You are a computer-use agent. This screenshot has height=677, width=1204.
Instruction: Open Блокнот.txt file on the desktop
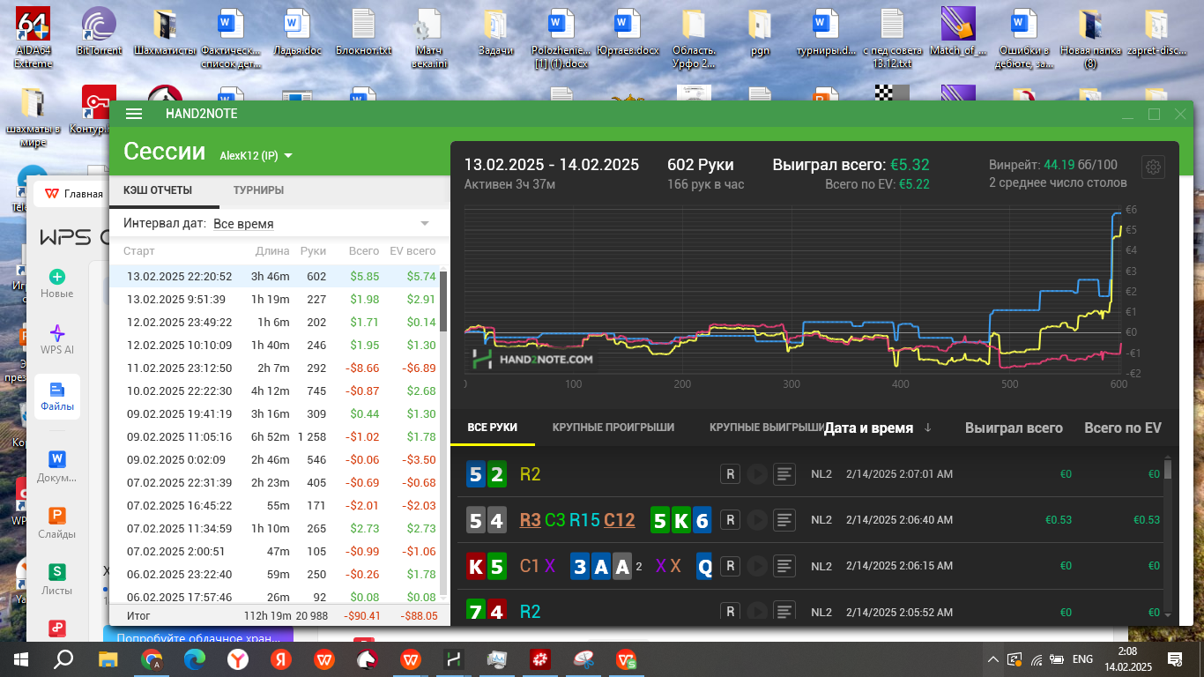click(363, 31)
